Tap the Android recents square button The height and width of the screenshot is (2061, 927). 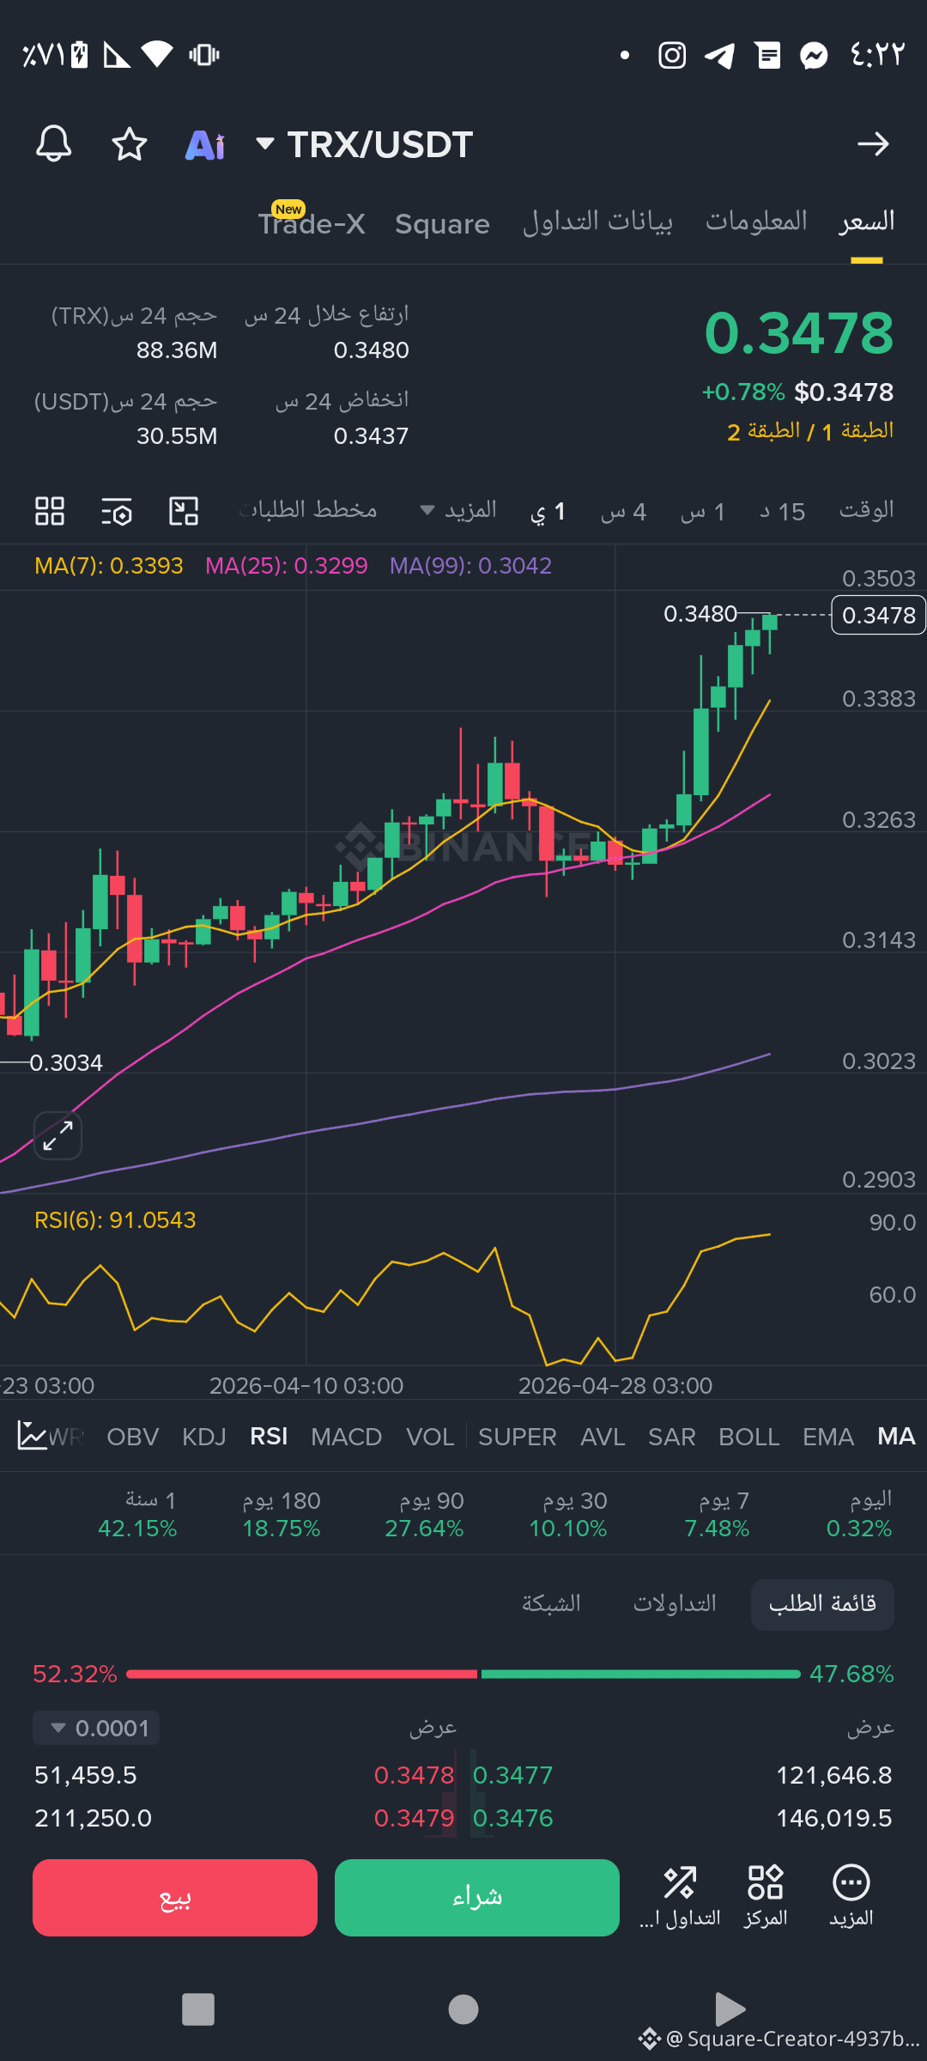point(198,2009)
